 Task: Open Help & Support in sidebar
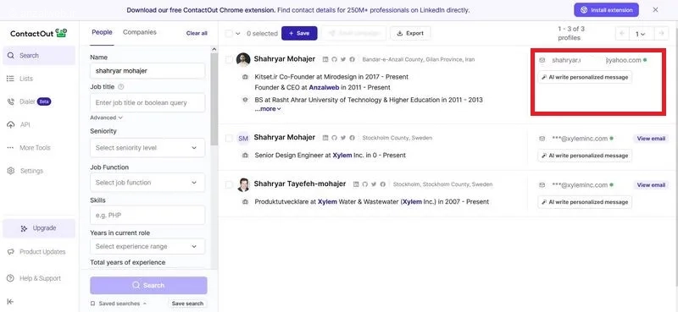pyautogui.click(x=35, y=278)
